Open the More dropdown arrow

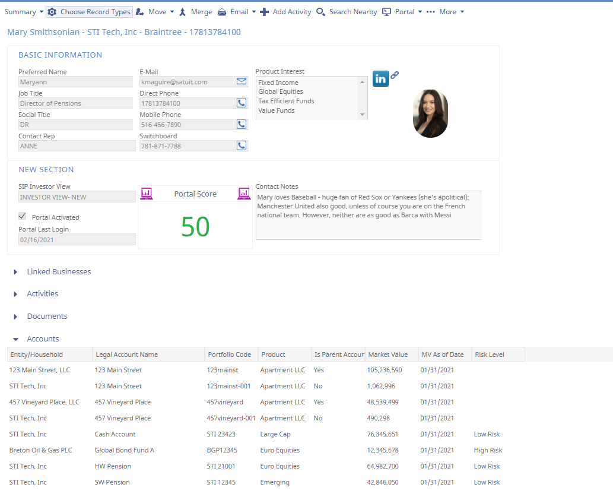462,12
